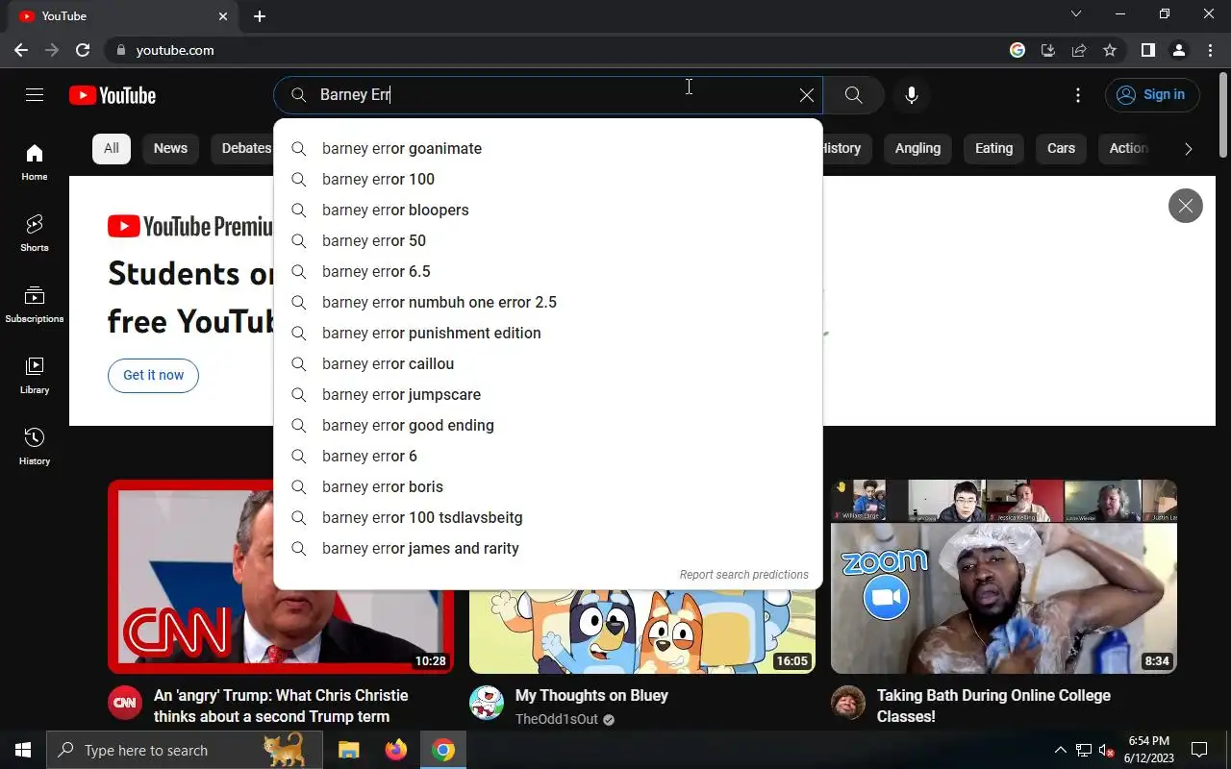
Task: Choose suggestion barney error goanimate
Action: (548, 148)
